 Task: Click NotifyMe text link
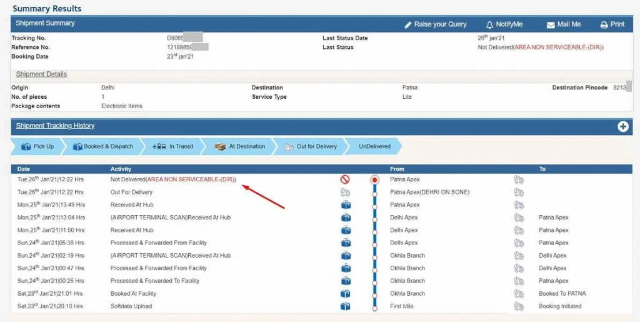[x=509, y=24]
